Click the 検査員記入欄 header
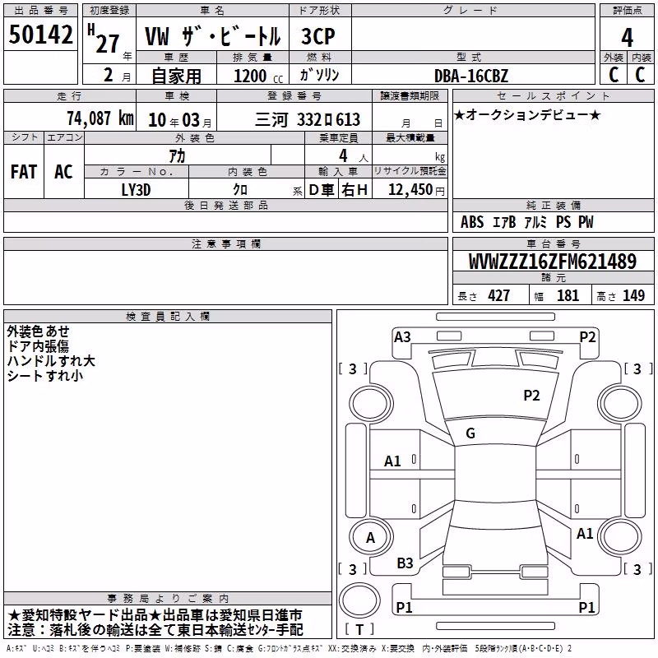The height and width of the screenshot is (658, 658). (168, 317)
